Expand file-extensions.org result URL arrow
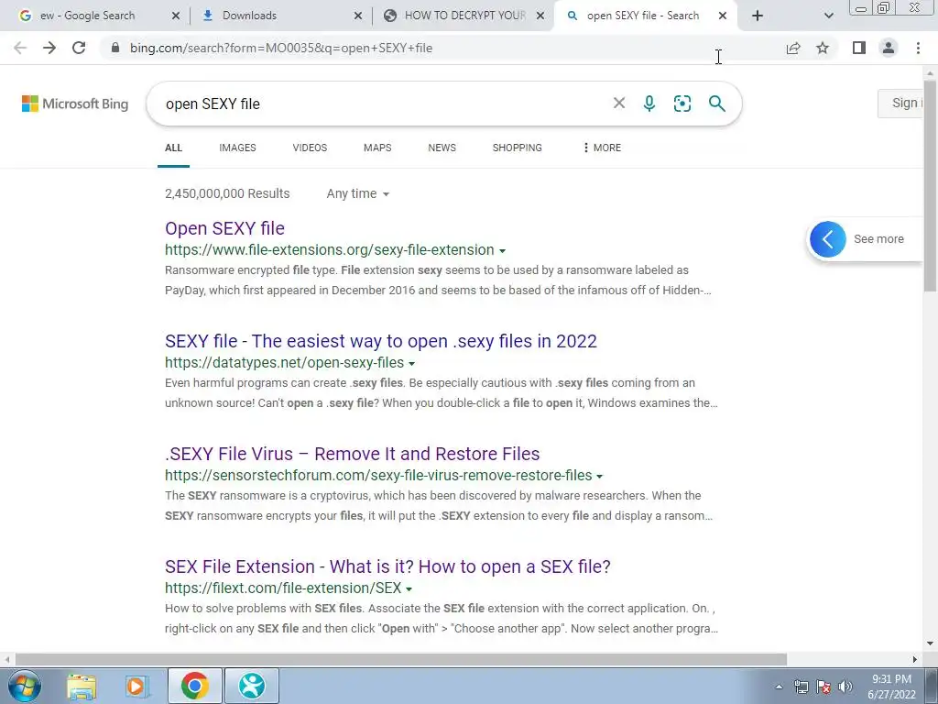The image size is (938, 704). click(503, 251)
